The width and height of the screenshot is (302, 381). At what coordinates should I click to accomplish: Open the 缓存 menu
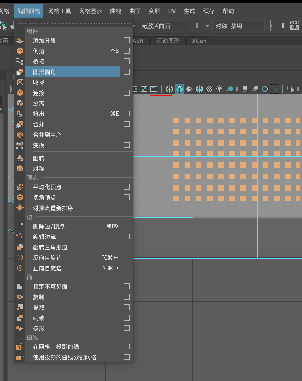[209, 11]
